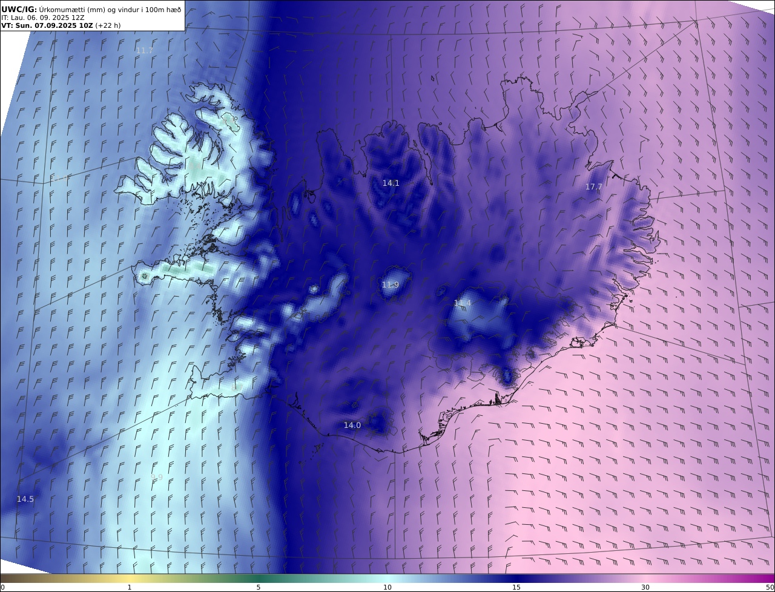Screen dimensions: 775x592
Task: Click the colorbar tick labeled 5
Action: coord(259,587)
